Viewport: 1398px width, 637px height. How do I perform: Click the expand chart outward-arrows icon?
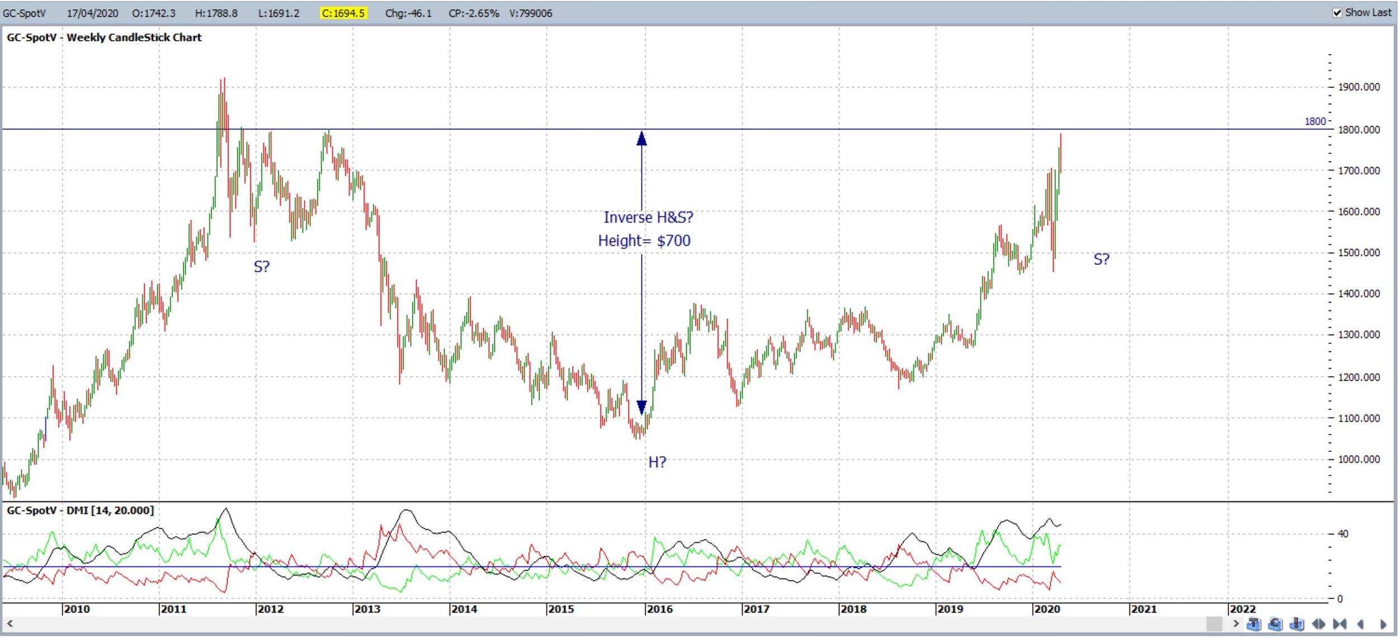tap(1318, 624)
